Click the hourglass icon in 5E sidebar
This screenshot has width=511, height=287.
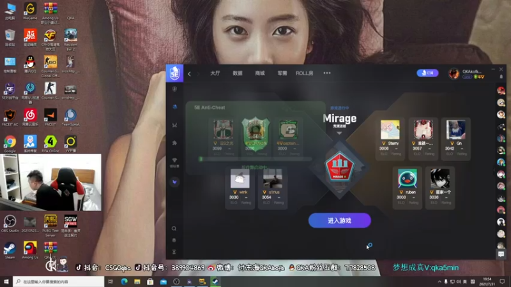click(174, 252)
